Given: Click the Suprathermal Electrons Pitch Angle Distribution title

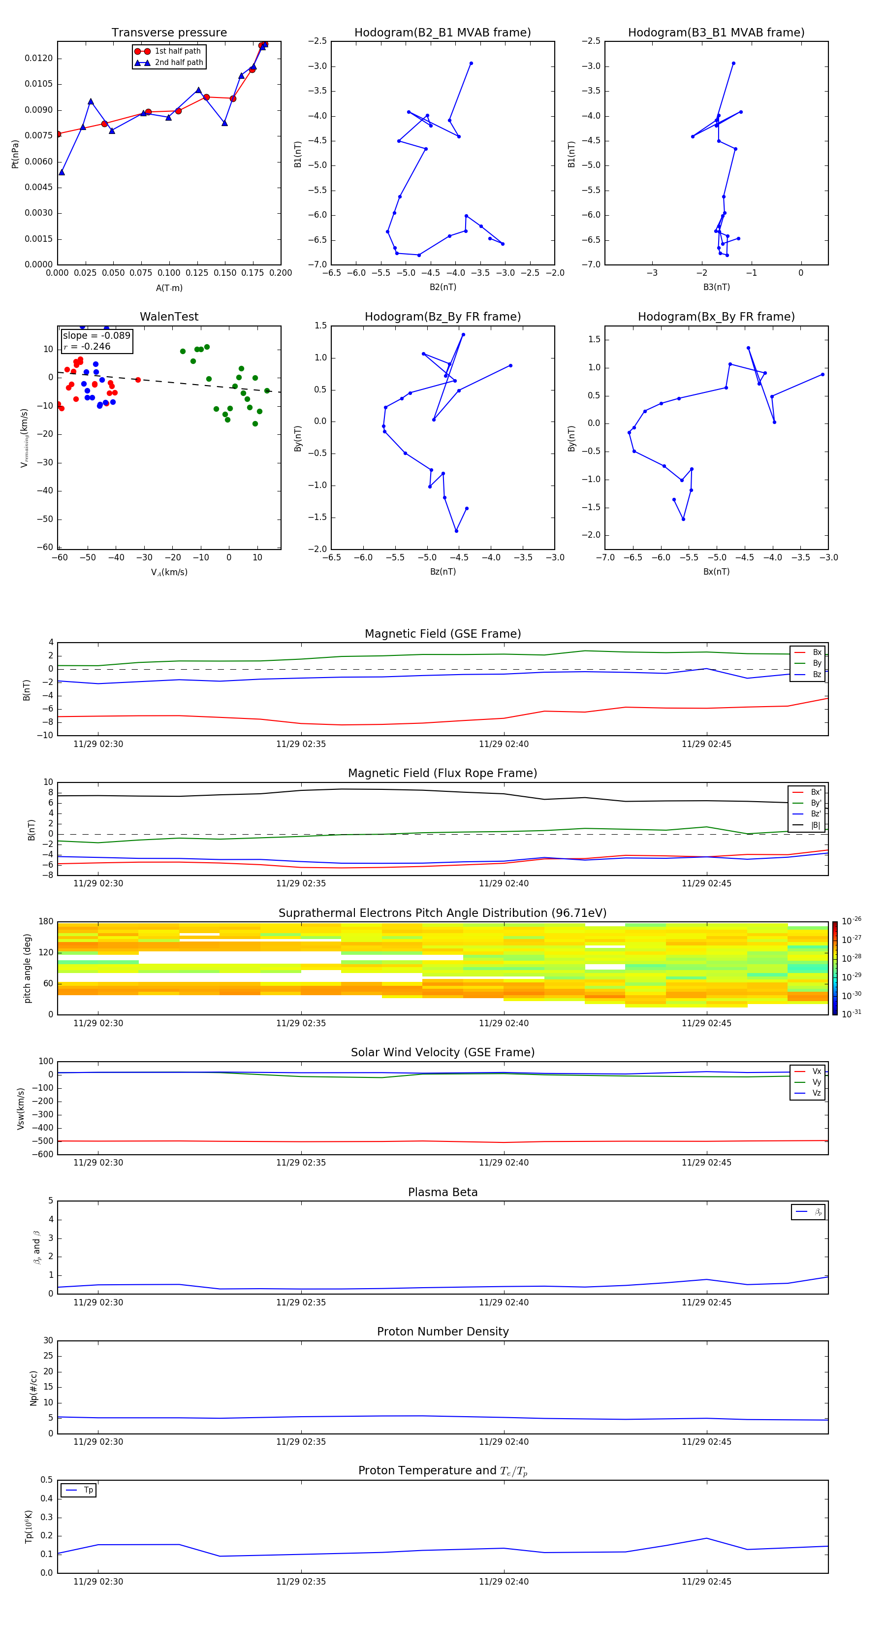Looking at the screenshot, I should point(443,913).
